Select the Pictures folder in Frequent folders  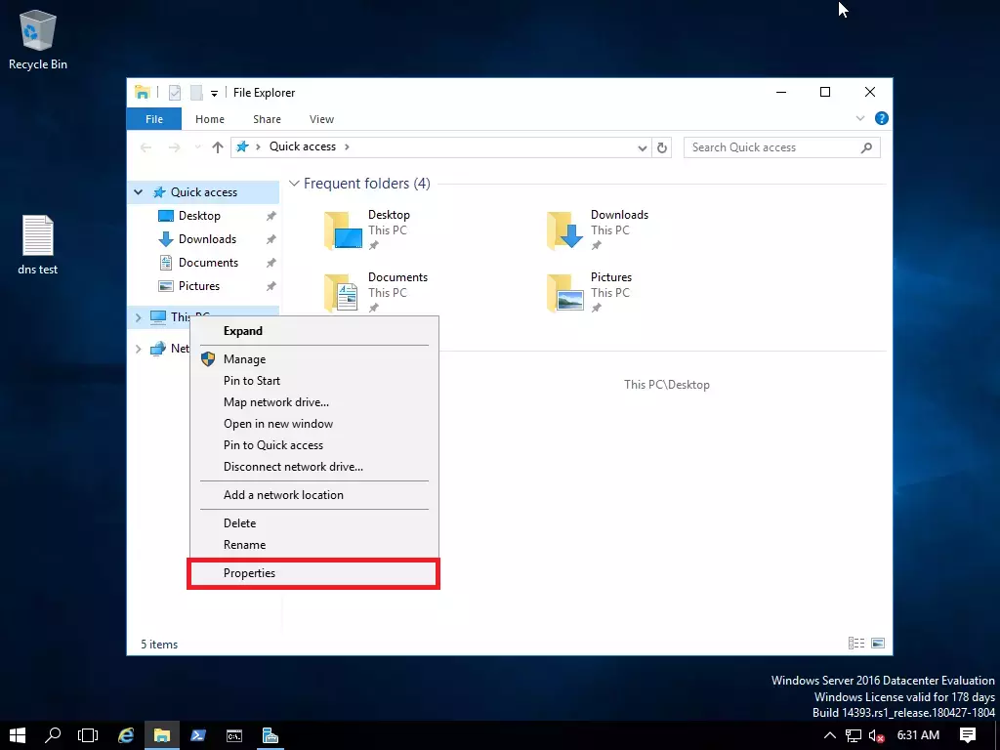click(590, 292)
